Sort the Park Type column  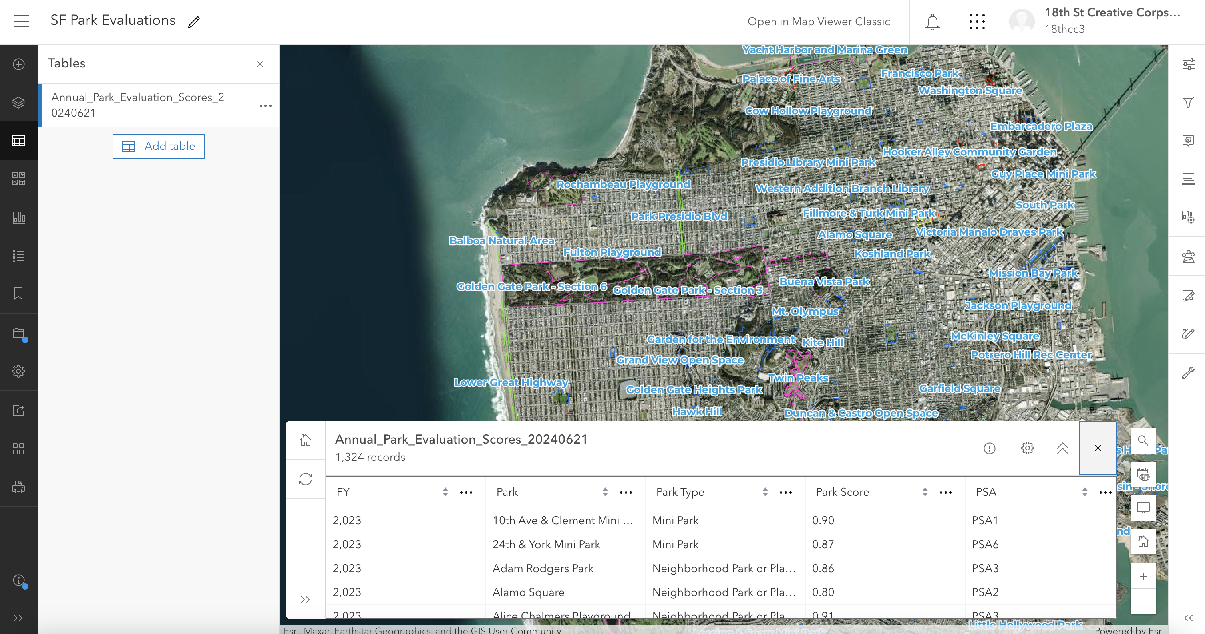764,492
